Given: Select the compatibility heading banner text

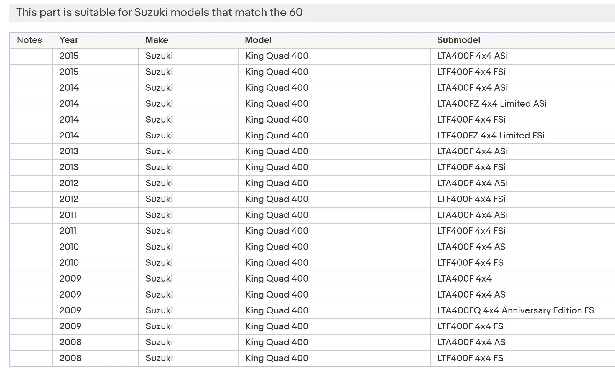Looking at the screenshot, I should click(x=159, y=12).
